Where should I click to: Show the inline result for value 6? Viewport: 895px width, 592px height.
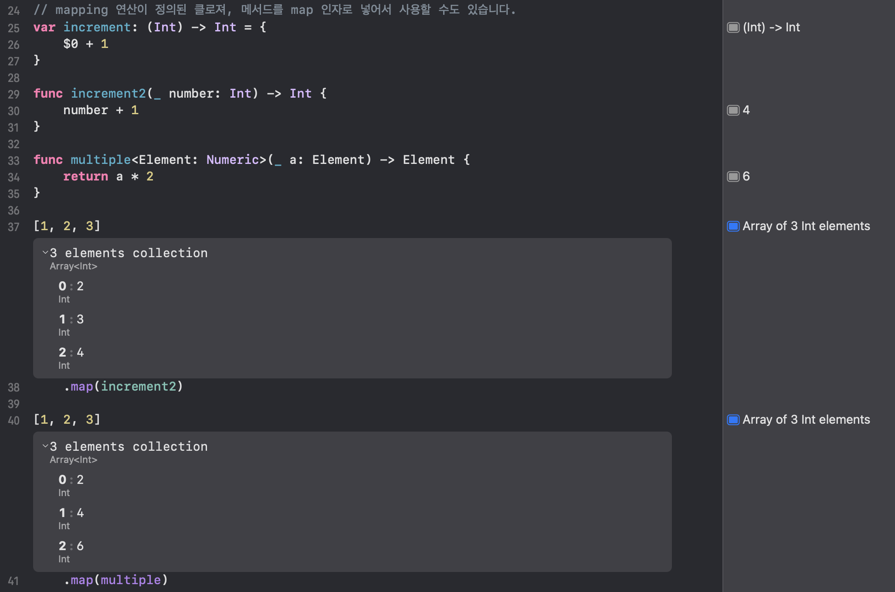pos(733,177)
